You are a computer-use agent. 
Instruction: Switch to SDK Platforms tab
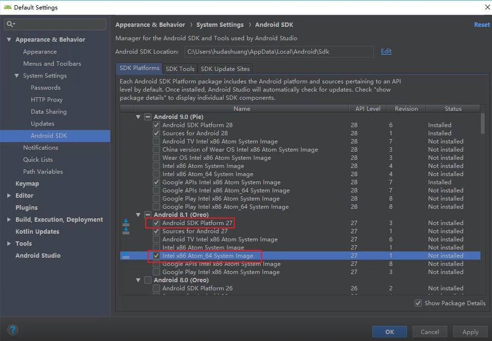(139, 68)
